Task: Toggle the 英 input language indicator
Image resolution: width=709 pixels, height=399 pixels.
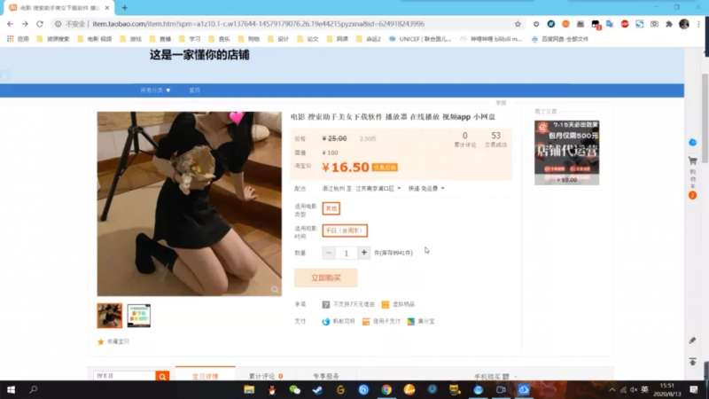Action: [x=644, y=389]
